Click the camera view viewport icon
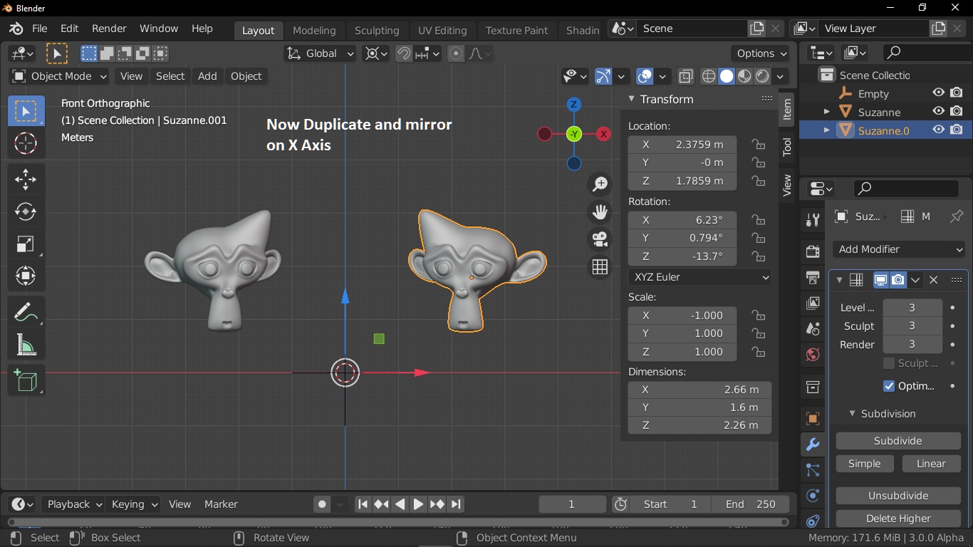This screenshot has width=973, height=547. (600, 239)
